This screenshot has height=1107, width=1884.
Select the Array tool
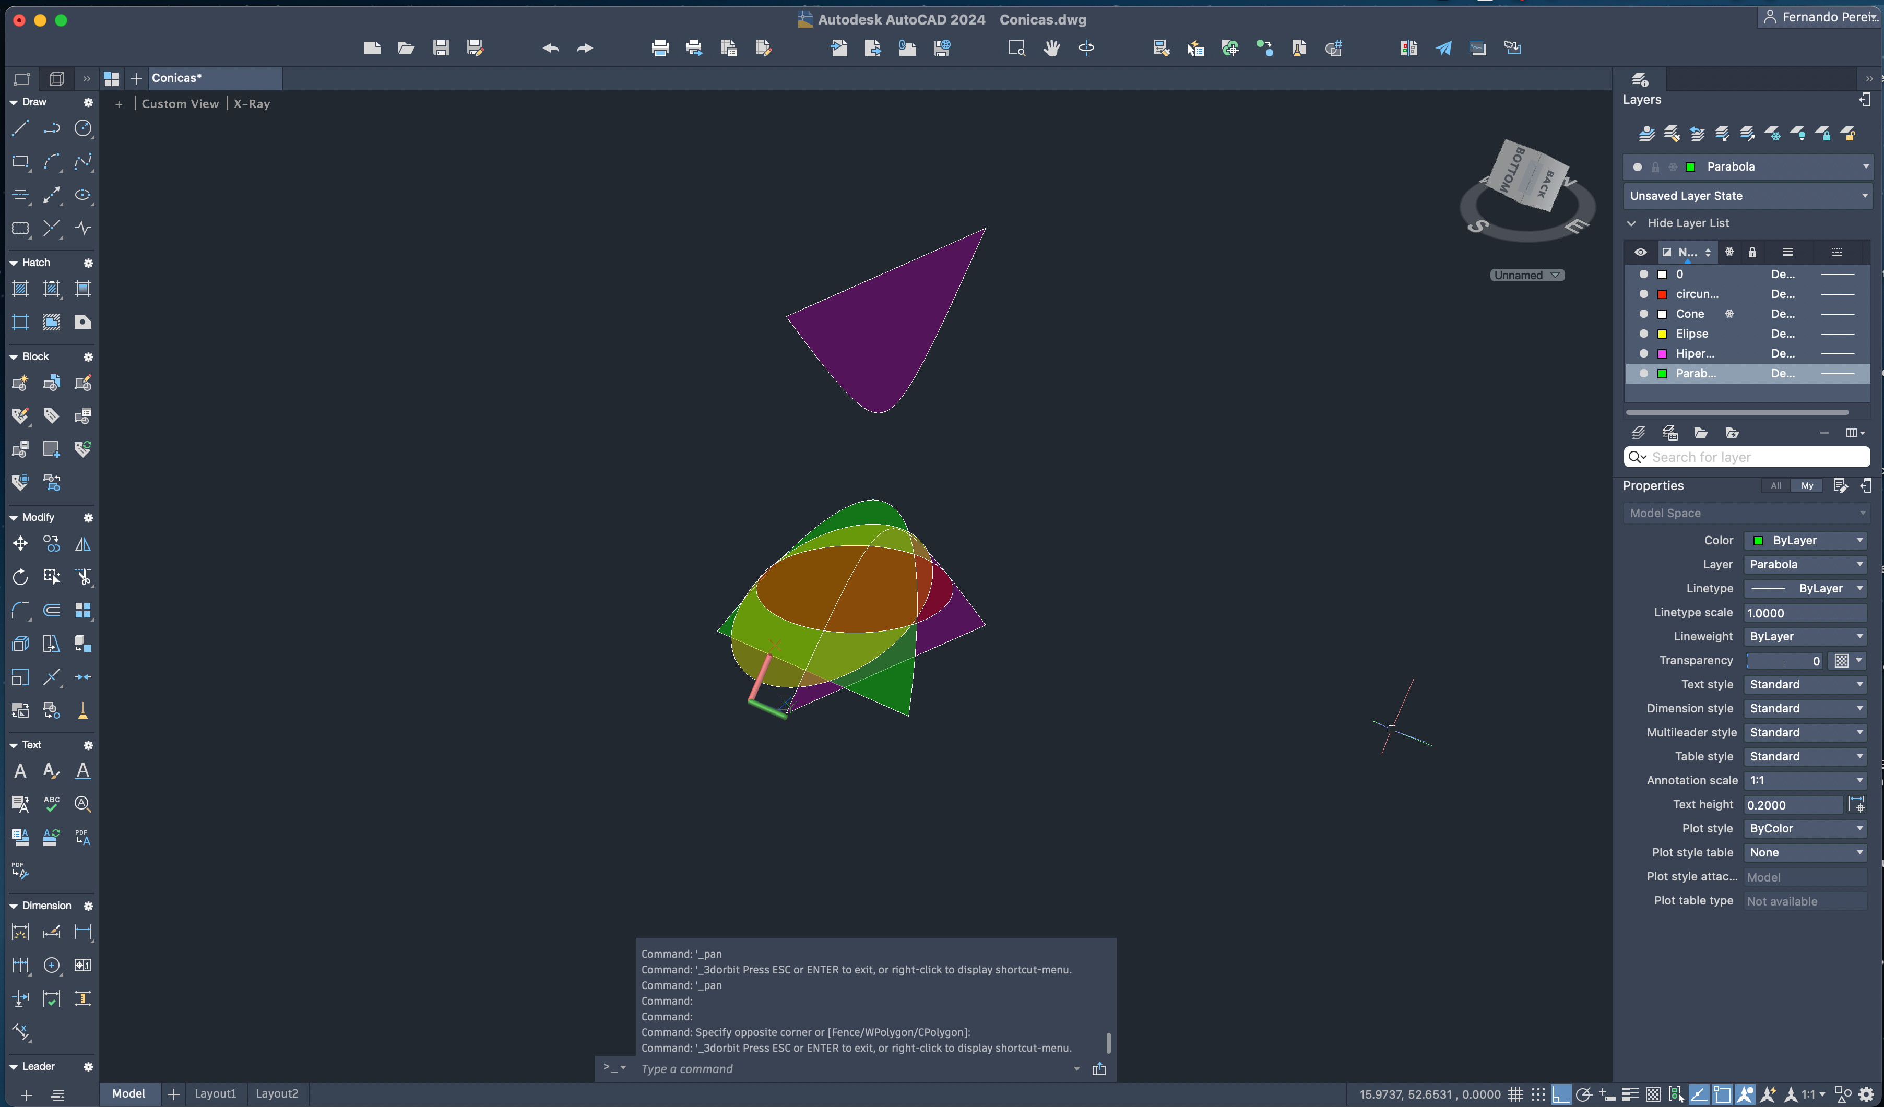point(83,611)
